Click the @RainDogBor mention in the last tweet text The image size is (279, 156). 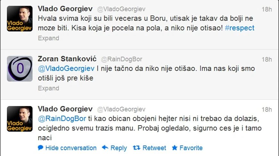point(62,118)
